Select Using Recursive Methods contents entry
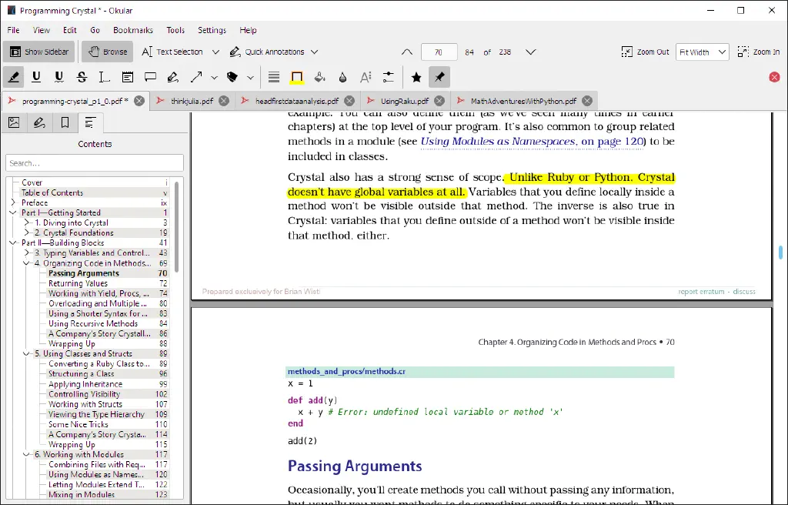Viewport: 788px width, 505px height. 93,323
